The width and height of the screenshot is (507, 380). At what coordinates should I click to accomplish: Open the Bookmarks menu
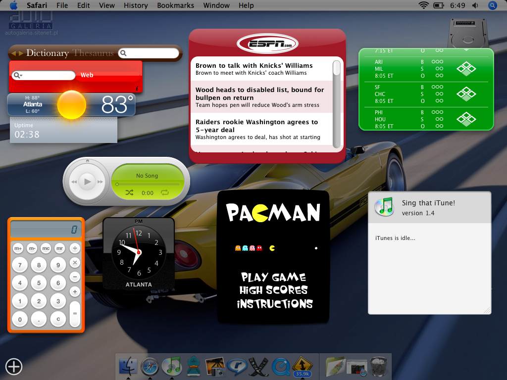176,5
